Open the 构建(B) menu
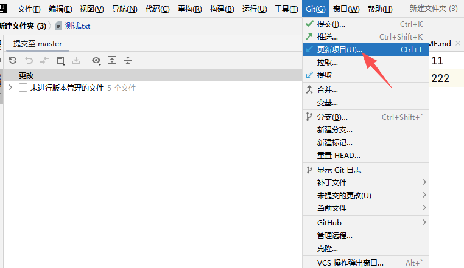The width and height of the screenshot is (464, 268). point(222,9)
